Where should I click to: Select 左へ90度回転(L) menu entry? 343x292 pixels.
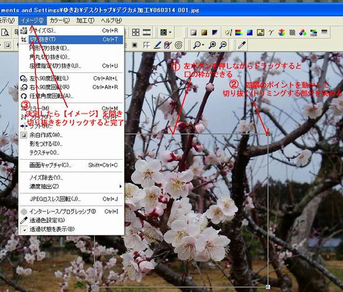click(x=72, y=79)
